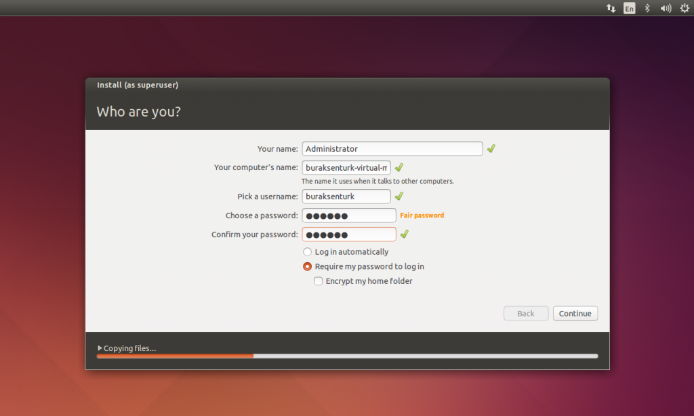Click the Choose a password: label

(262, 215)
